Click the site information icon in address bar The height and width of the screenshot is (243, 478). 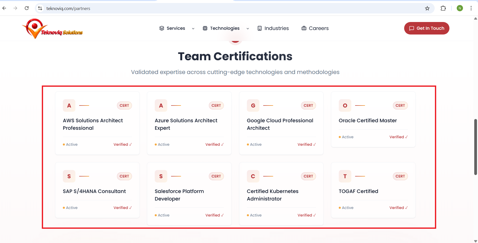(40, 8)
